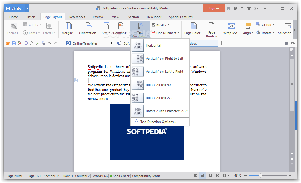Zoom out with the minus button

(x=245, y=176)
